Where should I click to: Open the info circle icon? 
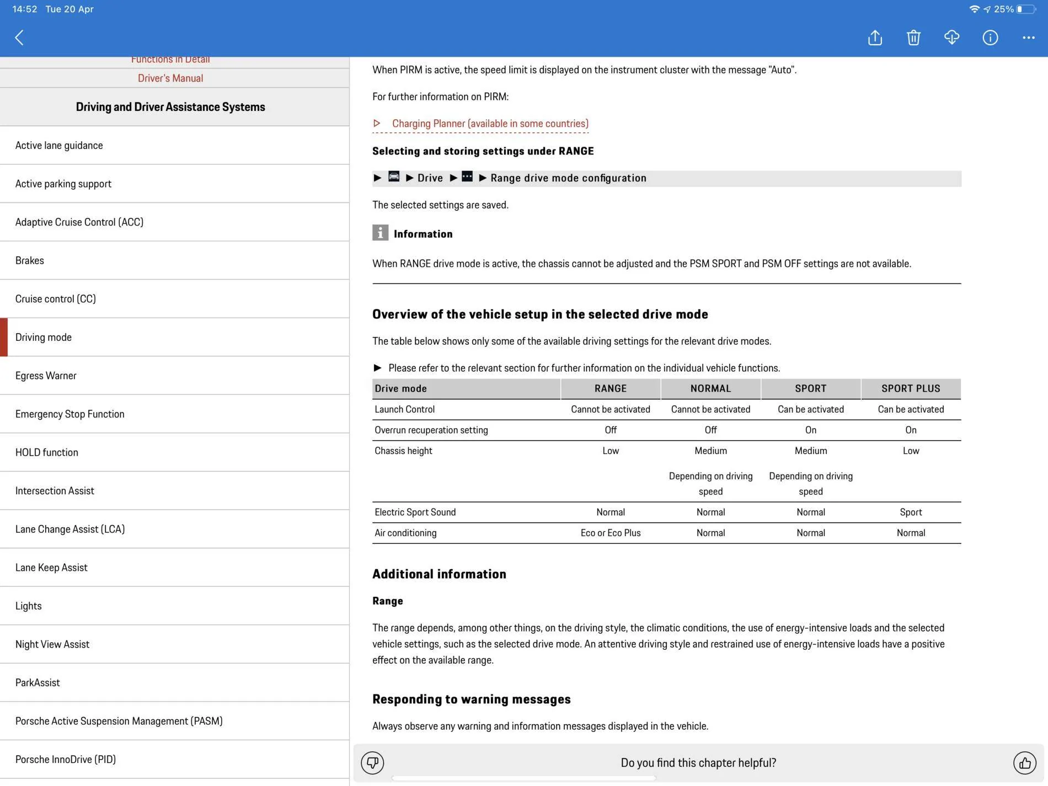coord(990,38)
